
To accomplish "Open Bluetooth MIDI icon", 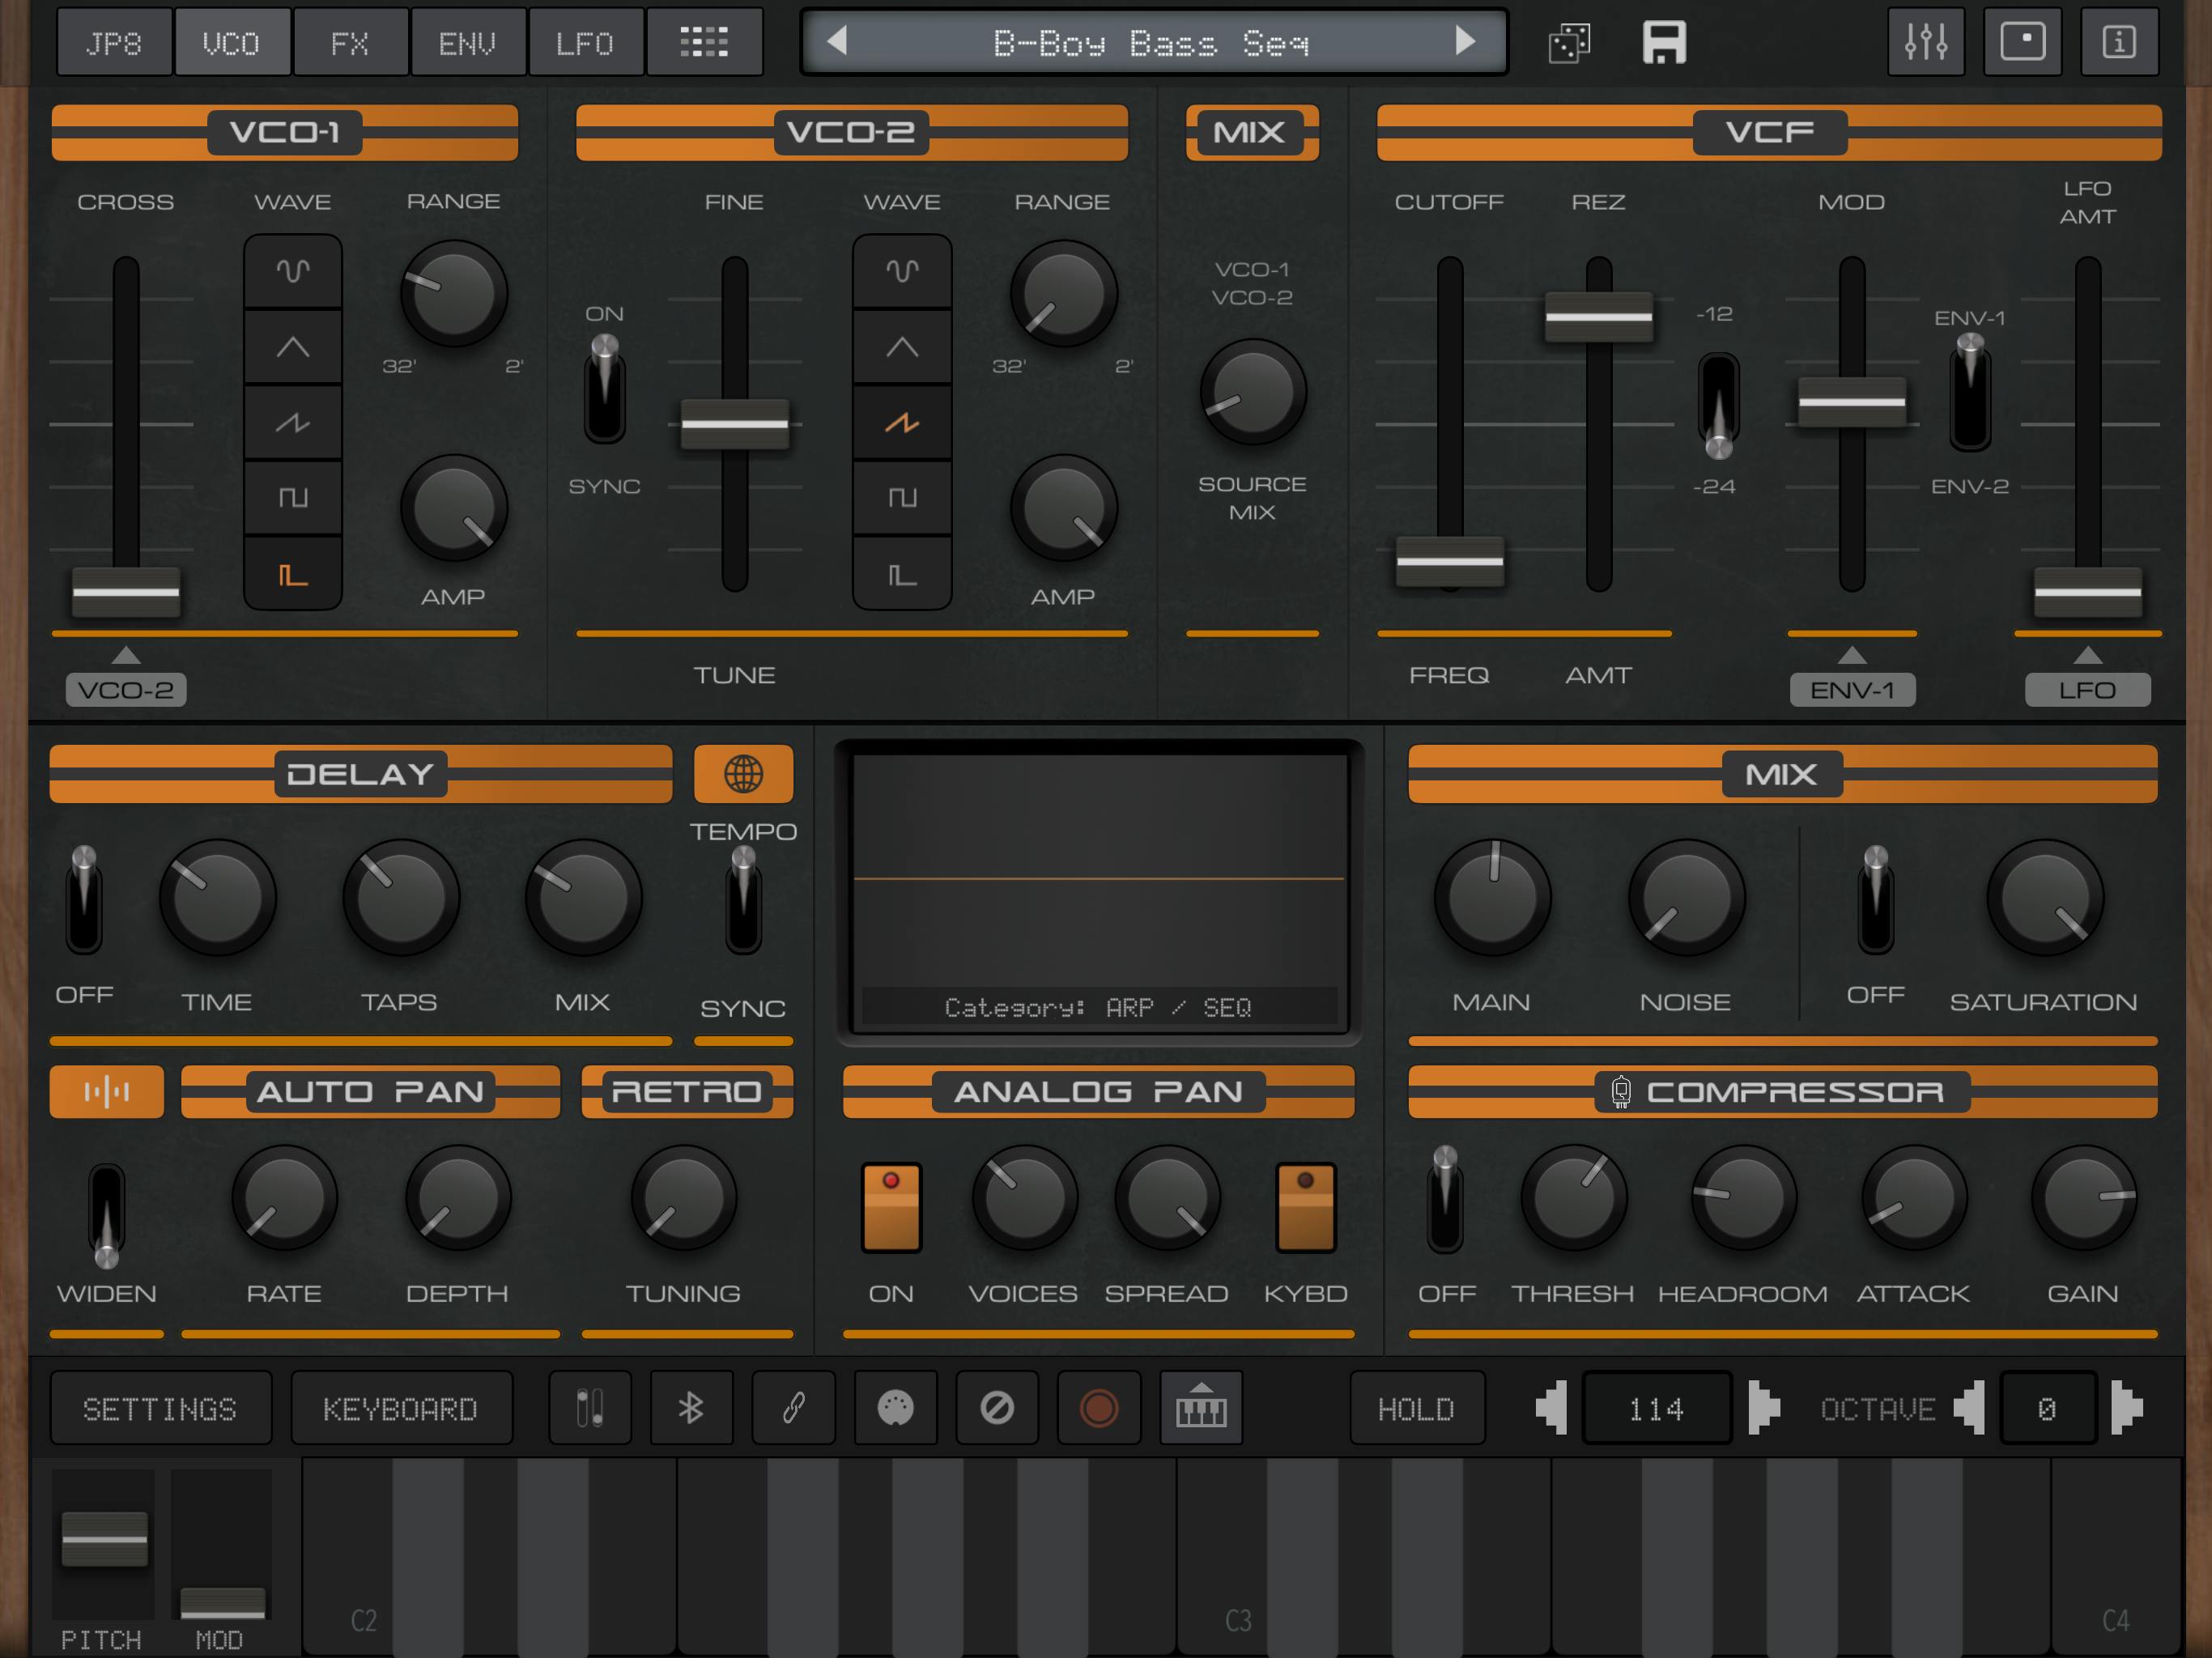I will click(x=691, y=1408).
